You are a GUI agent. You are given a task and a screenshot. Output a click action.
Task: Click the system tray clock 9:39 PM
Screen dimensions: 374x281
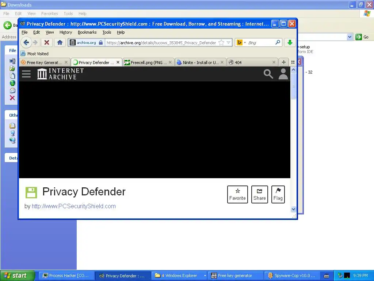pos(360,276)
